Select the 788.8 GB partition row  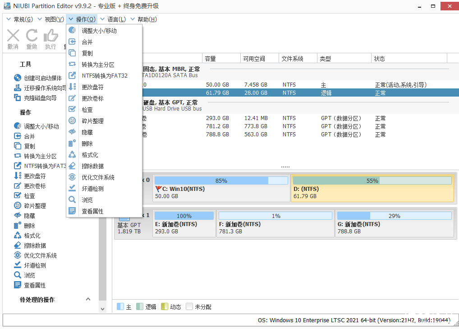click(301, 134)
